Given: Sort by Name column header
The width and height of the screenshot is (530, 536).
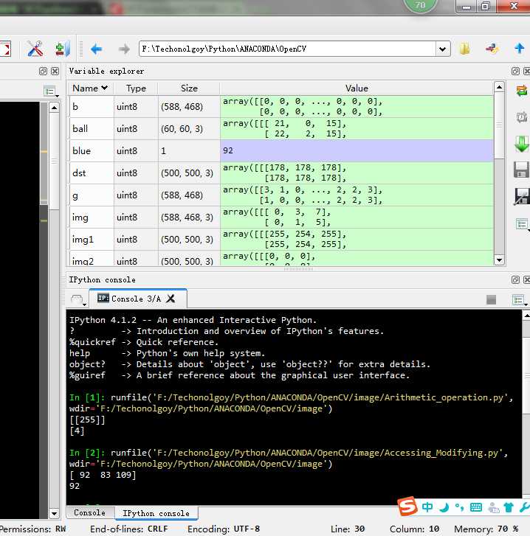Looking at the screenshot, I should click(x=90, y=88).
